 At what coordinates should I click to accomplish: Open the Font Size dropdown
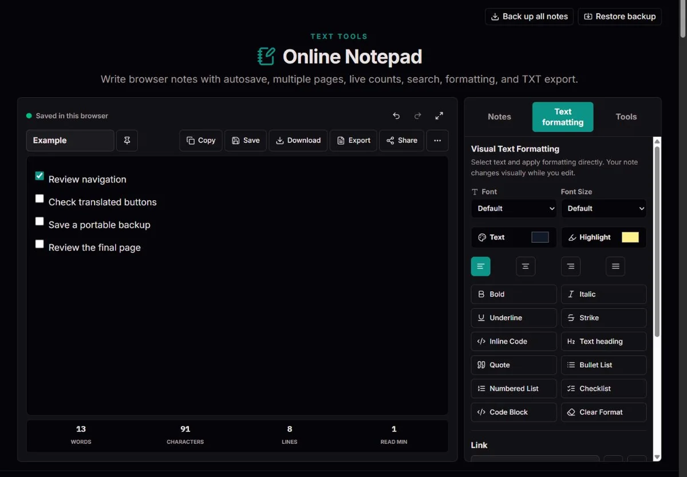tap(603, 208)
